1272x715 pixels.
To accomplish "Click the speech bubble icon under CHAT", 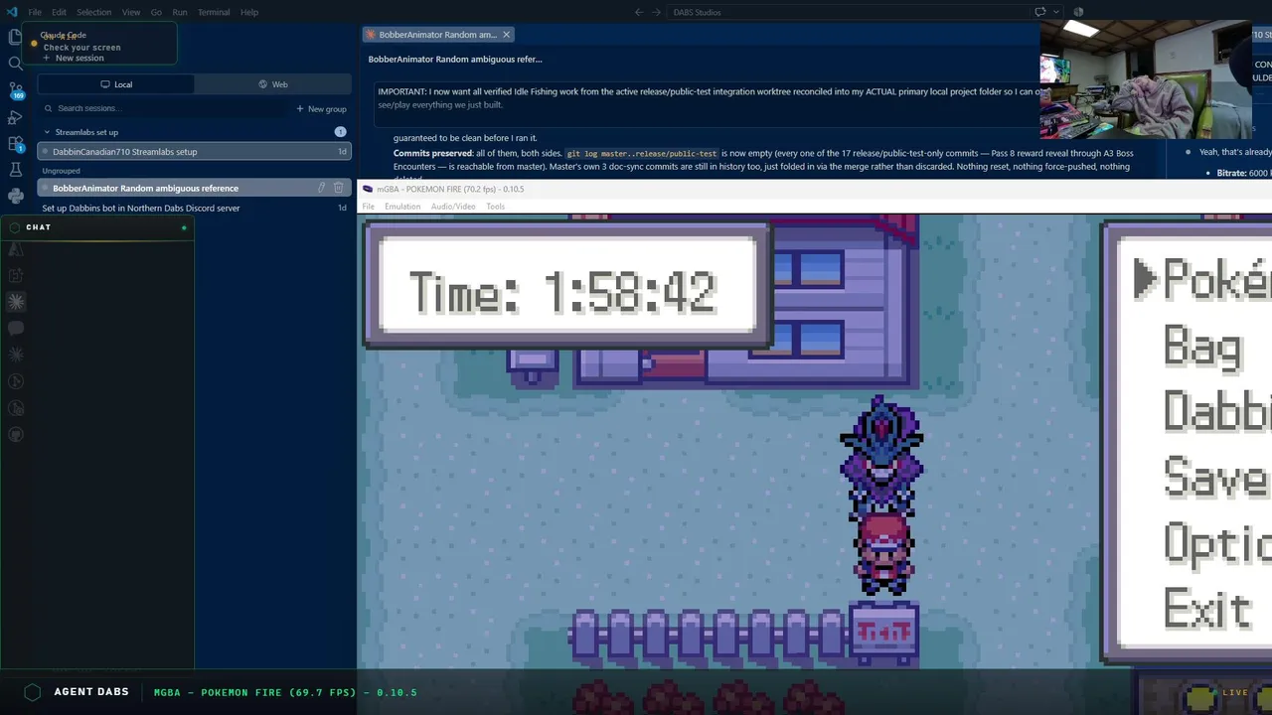I will pyautogui.click(x=16, y=328).
